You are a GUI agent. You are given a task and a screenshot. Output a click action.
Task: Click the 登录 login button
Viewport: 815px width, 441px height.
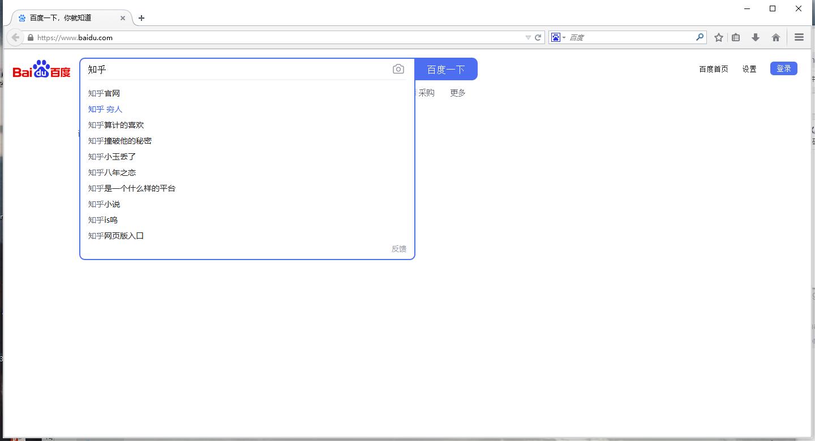click(x=784, y=68)
